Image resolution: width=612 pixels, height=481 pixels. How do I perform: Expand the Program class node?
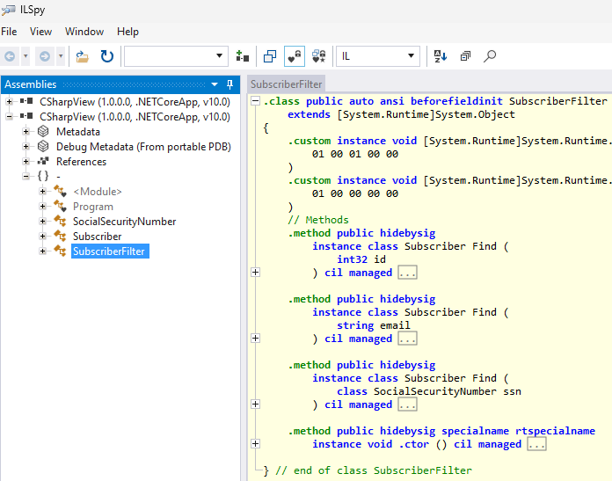(x=43, y=207)
